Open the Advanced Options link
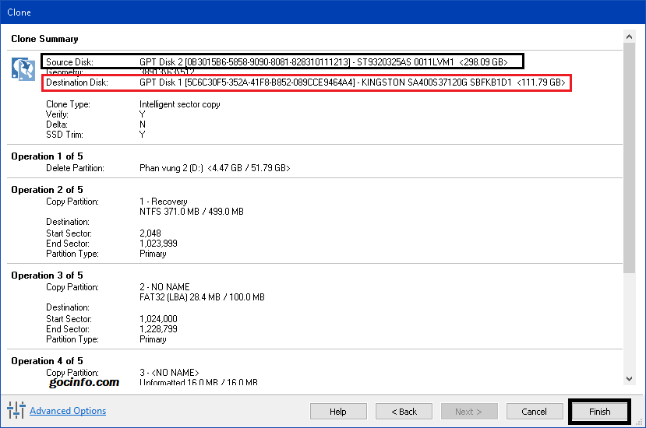 [x=68, y=411]
